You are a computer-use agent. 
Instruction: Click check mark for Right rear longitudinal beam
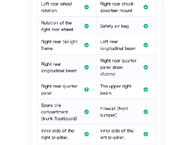[x=87, y=67]
